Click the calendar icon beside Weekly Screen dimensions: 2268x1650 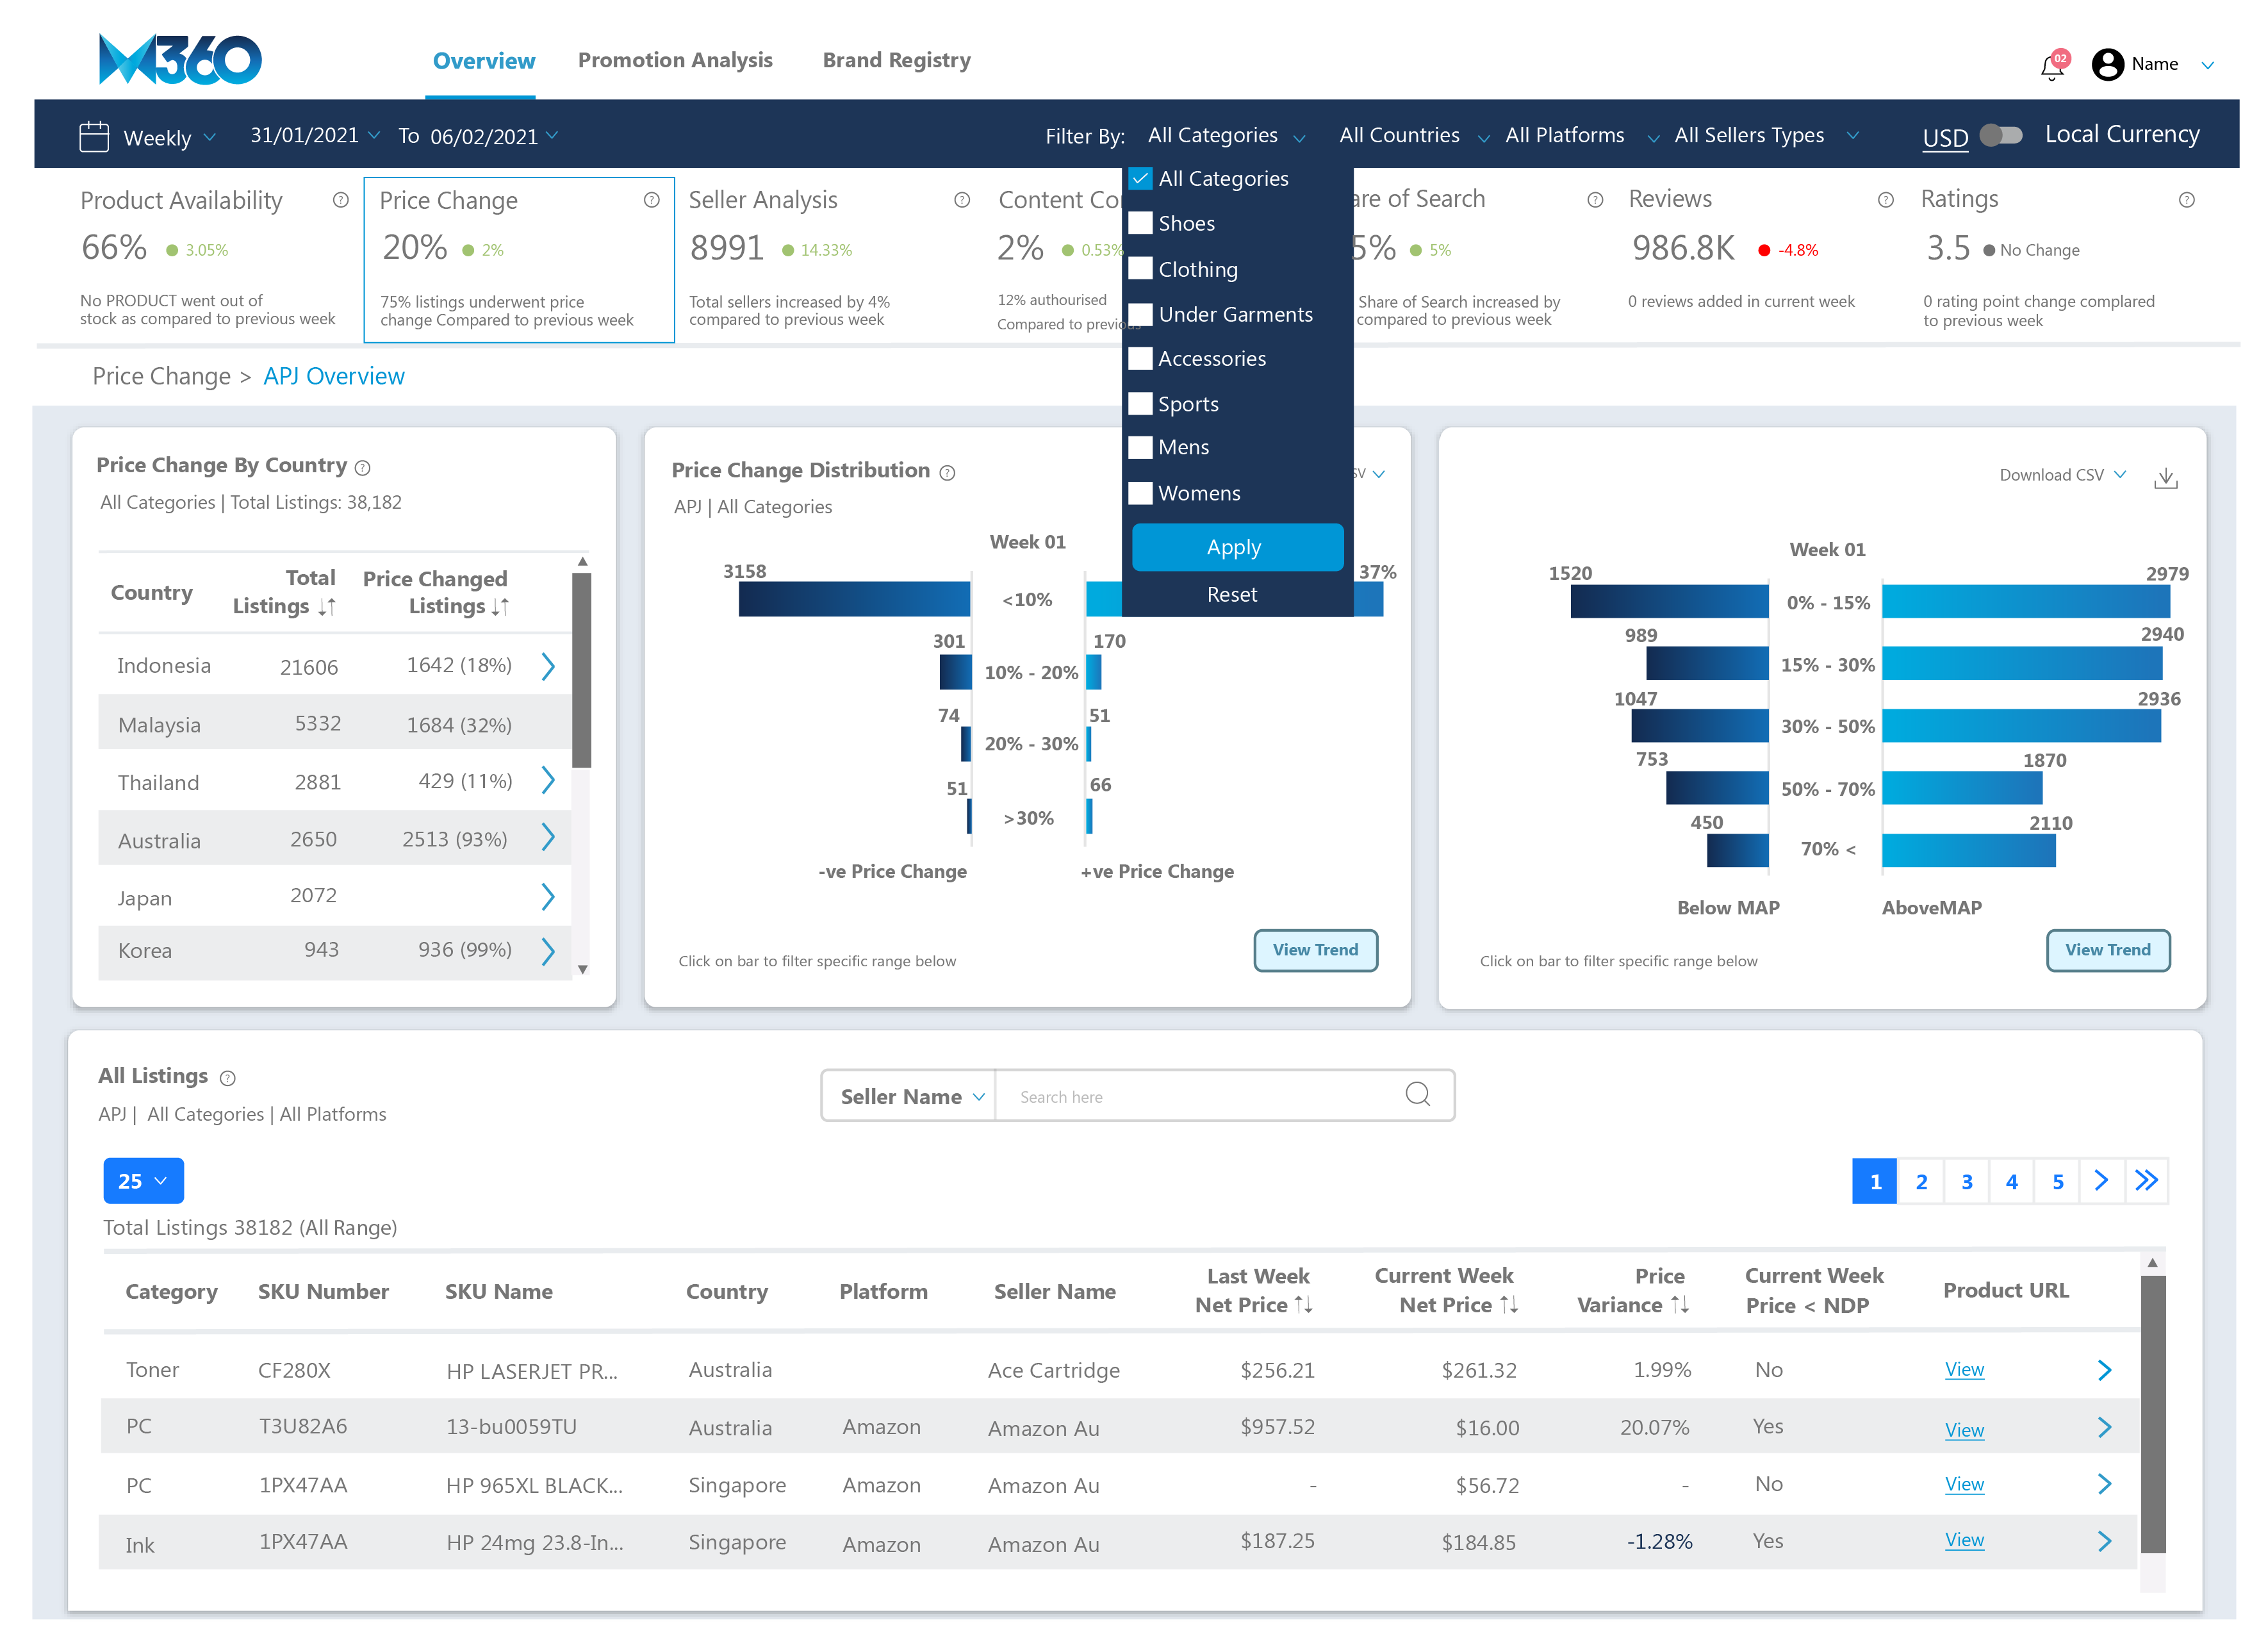94,136
